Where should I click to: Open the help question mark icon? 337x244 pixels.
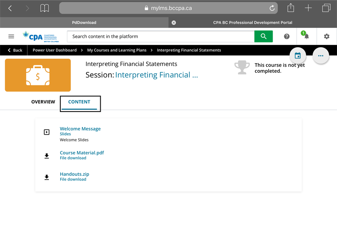pos(287,37)
